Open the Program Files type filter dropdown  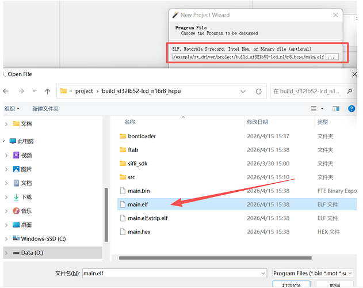pos(313,274)
